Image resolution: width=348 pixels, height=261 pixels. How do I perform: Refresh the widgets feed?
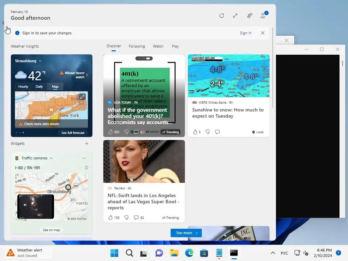coord(221,16)
